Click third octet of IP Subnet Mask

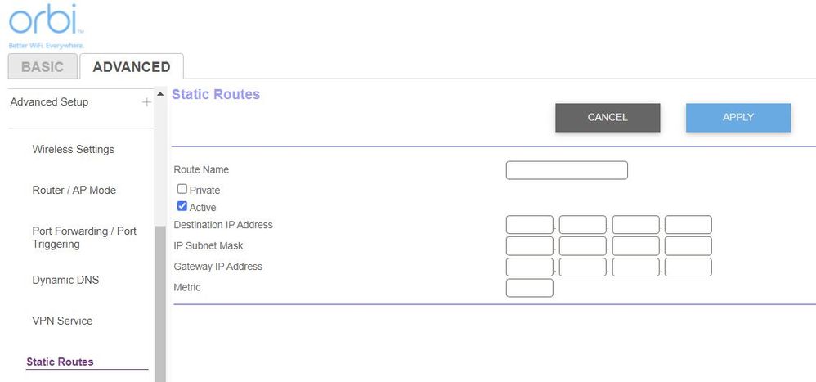(635, 246)
